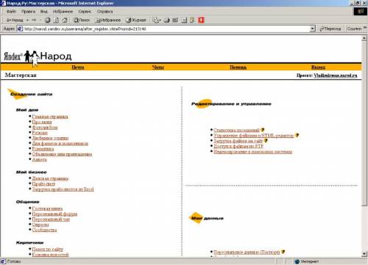The height and width of the screenshot is (265, 368).
Task: Click the Refresh page toolbar icon
Action: (x=56, y=20)
